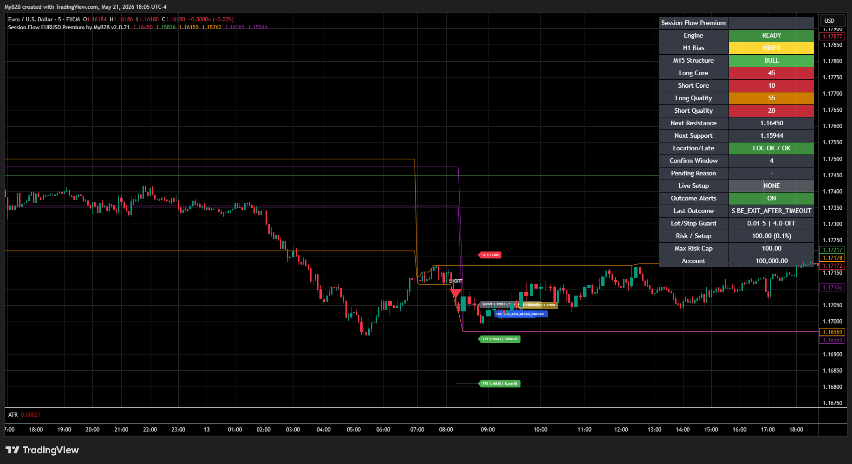Click the orange Long Quality 55 cell
This screenshot has width=852, height=464.
(x=771, y=98)
